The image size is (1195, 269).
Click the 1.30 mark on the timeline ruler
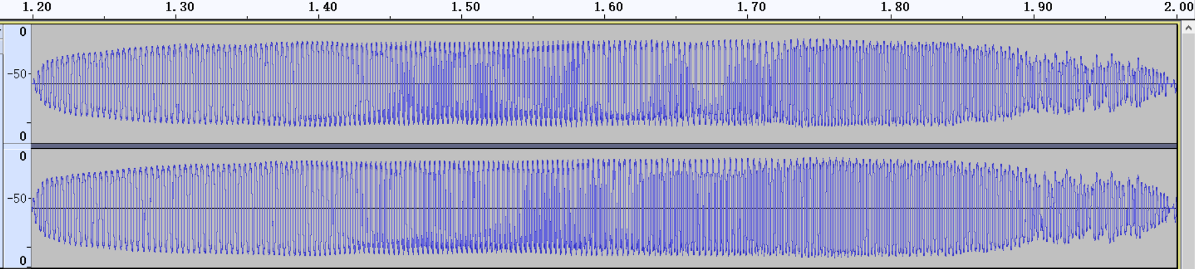(179, 7)
